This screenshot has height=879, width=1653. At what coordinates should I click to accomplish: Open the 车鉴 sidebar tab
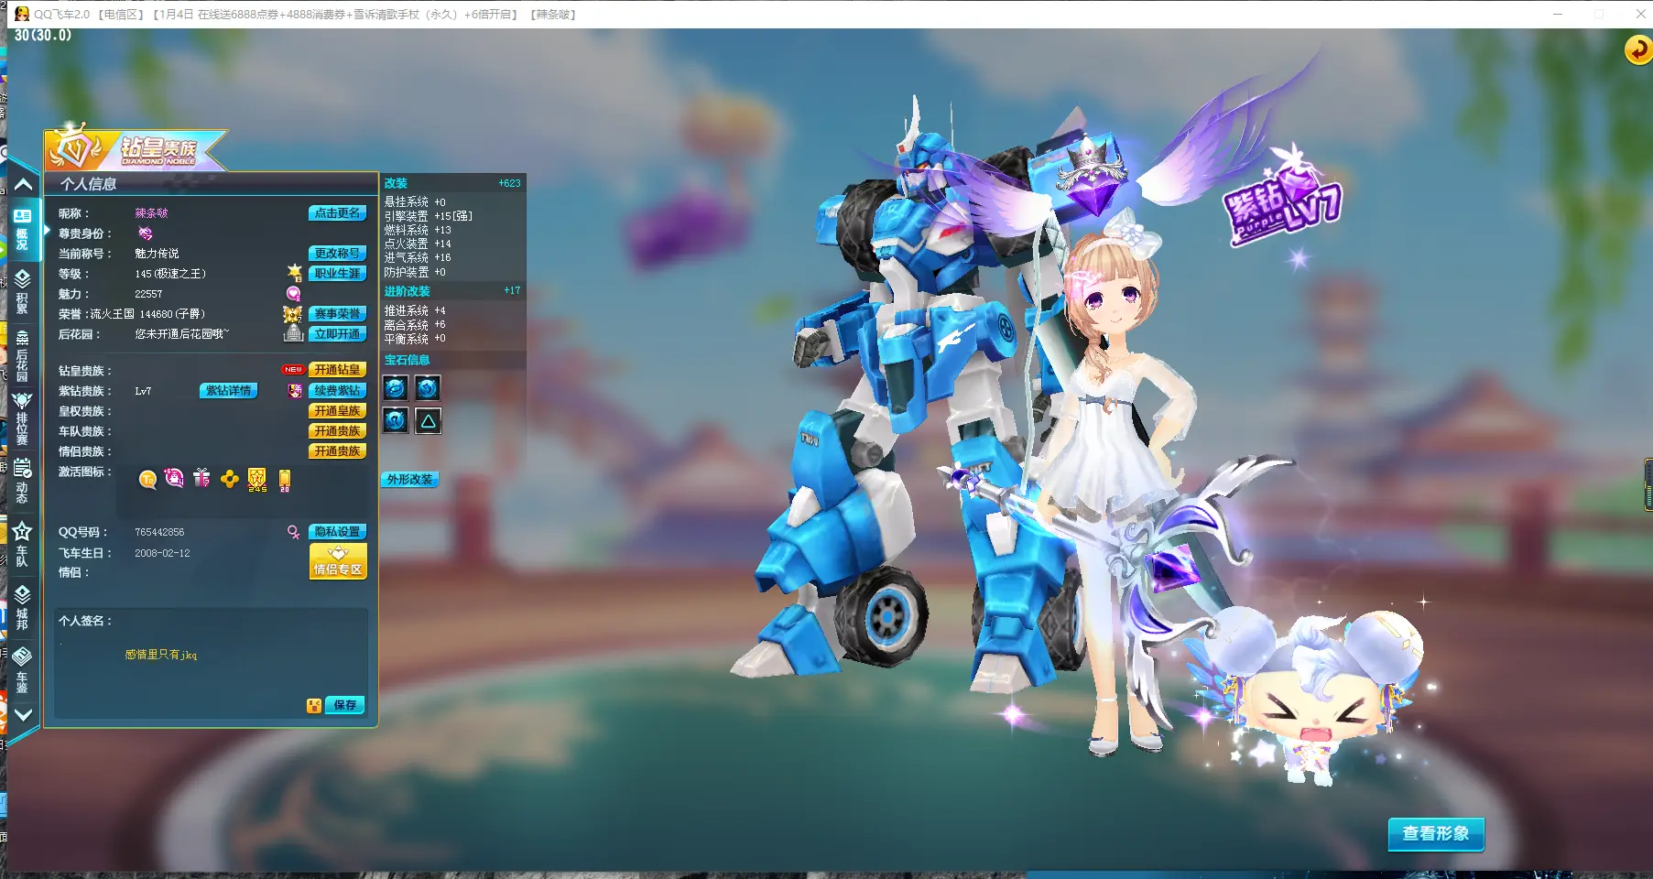[x=22, y=670]
